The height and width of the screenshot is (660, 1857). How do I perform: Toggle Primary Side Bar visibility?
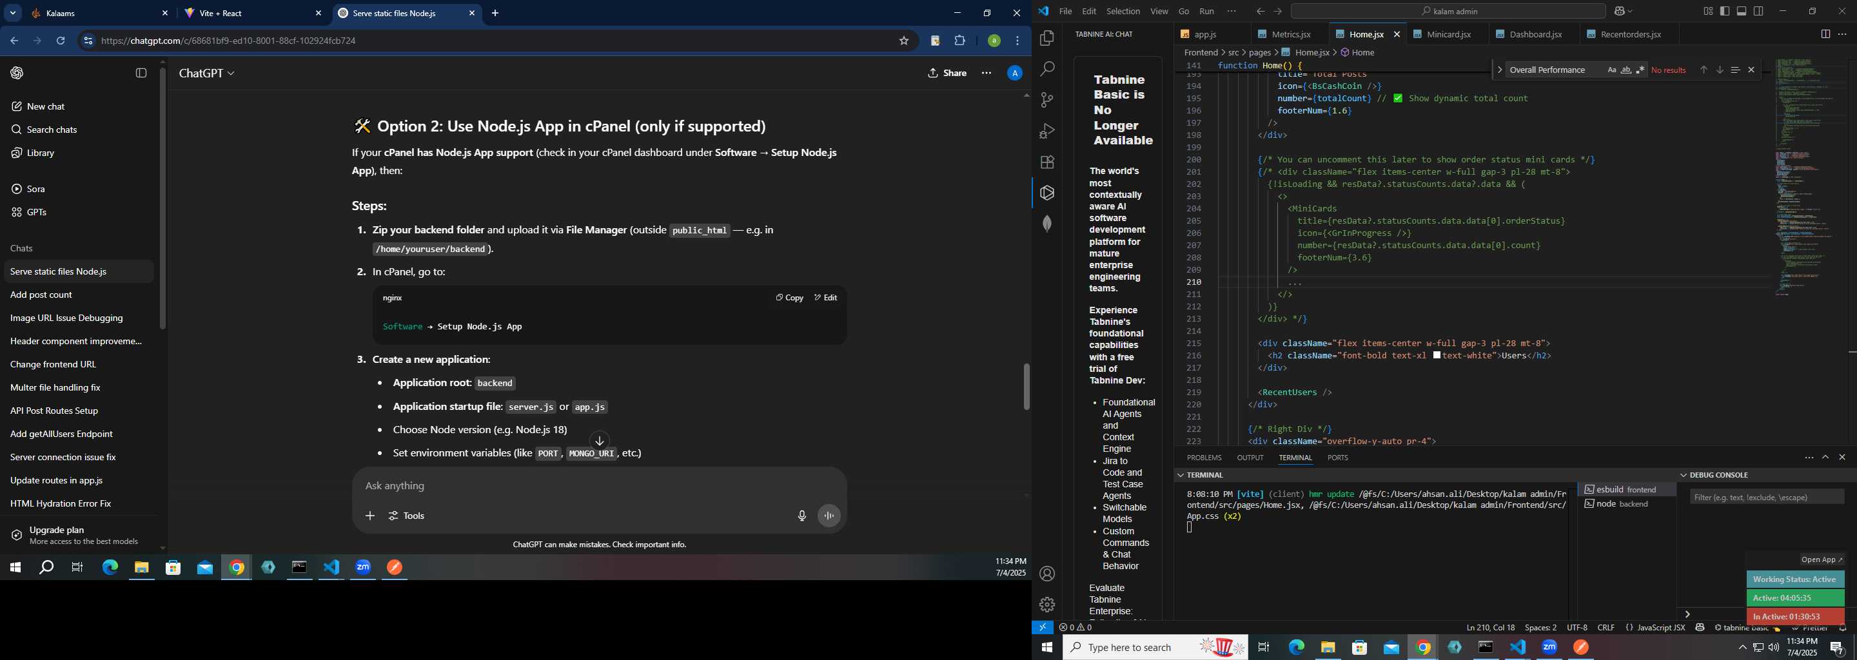point(1725,12)
